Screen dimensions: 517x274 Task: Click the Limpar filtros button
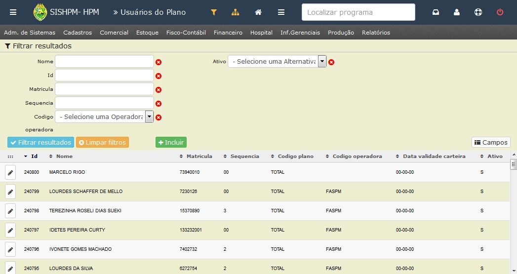[x=102, y=143]
